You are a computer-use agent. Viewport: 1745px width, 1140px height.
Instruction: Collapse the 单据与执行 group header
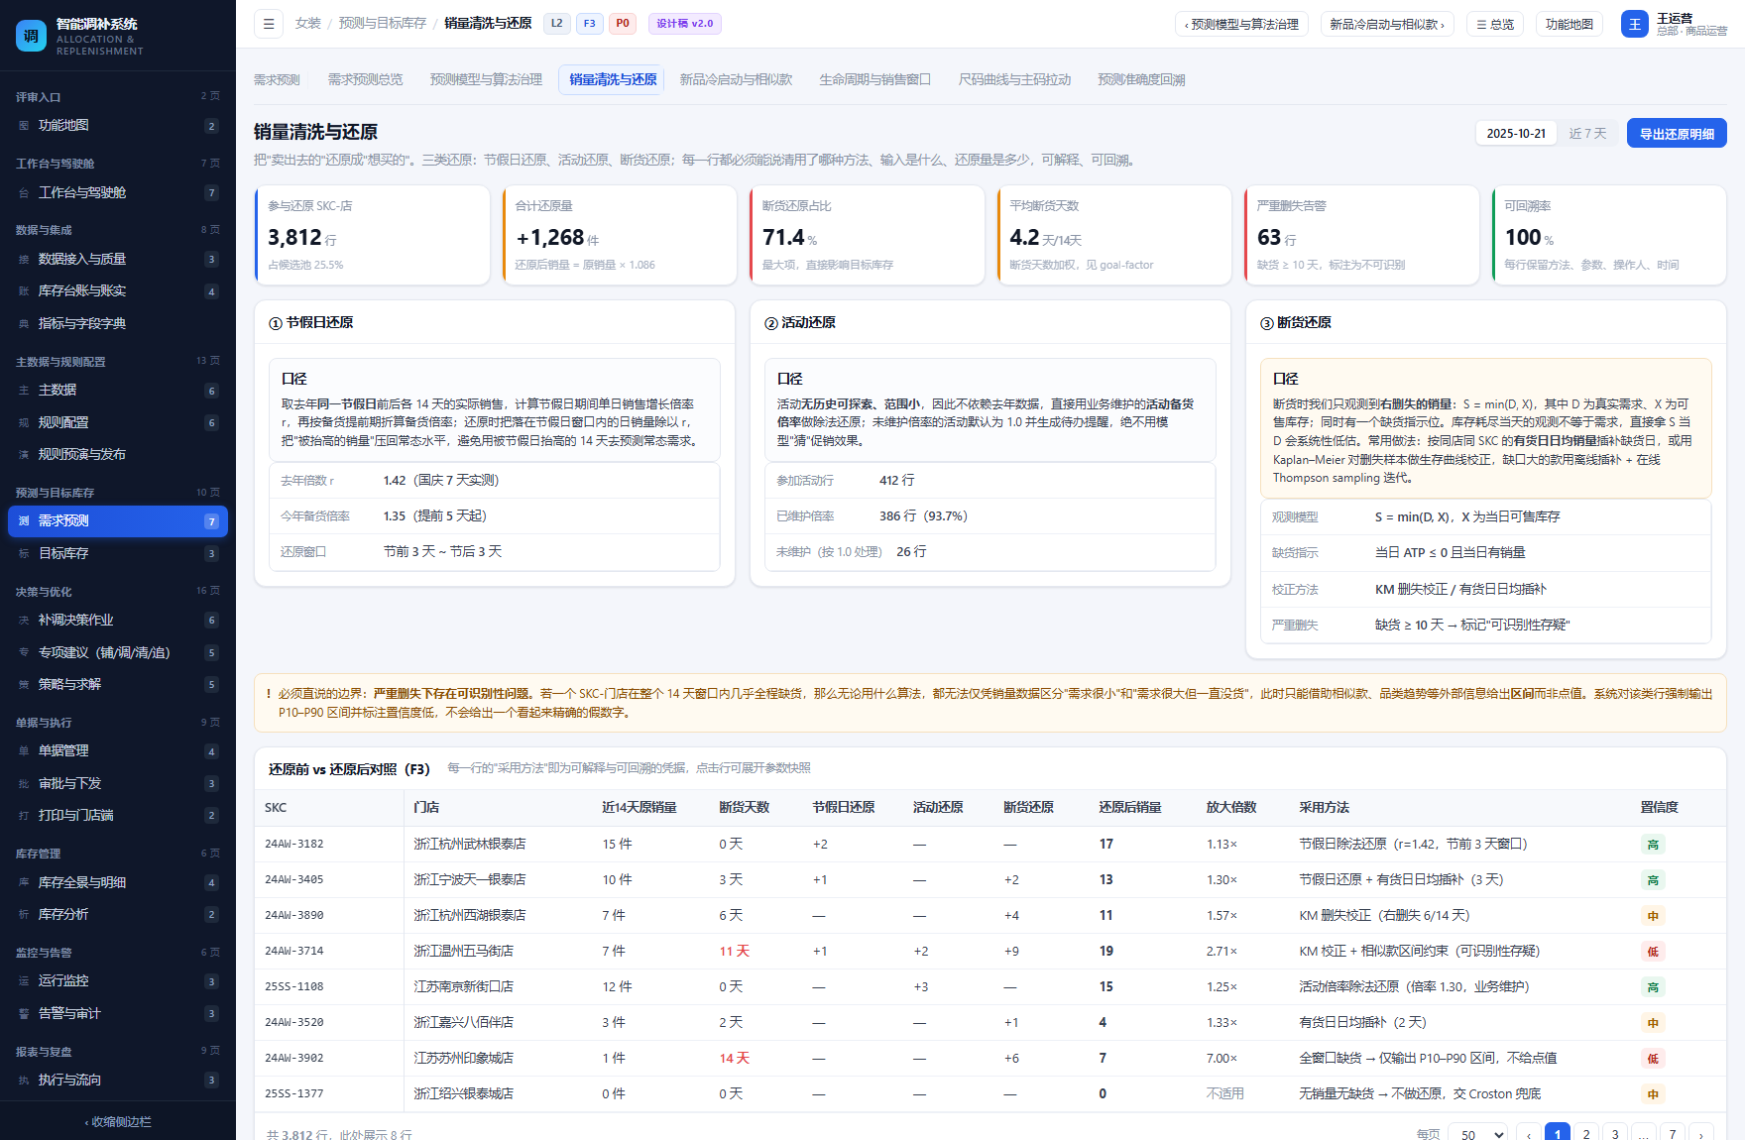(x=118, y=723)
